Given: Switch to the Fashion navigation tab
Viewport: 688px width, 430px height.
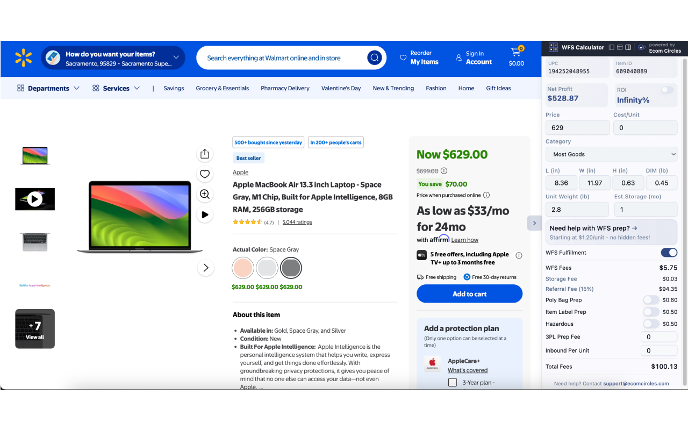Looking at the screenshot, I should point(436,88).
